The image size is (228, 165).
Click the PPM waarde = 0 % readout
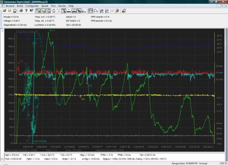click(100, 17)
